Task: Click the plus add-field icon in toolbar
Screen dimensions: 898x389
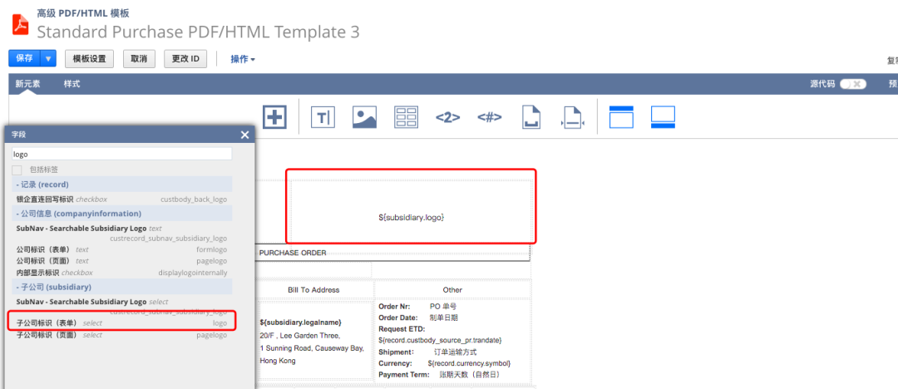Action: [x=275, y=117]
